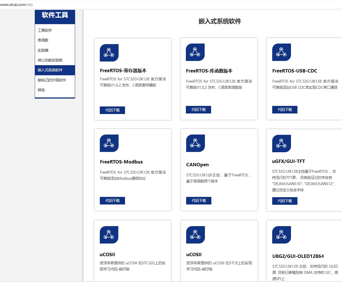The width and height of the screenshot is (342, 282).
Task: Open the 库函数 sidebar menu item
Action: (55, 40)
